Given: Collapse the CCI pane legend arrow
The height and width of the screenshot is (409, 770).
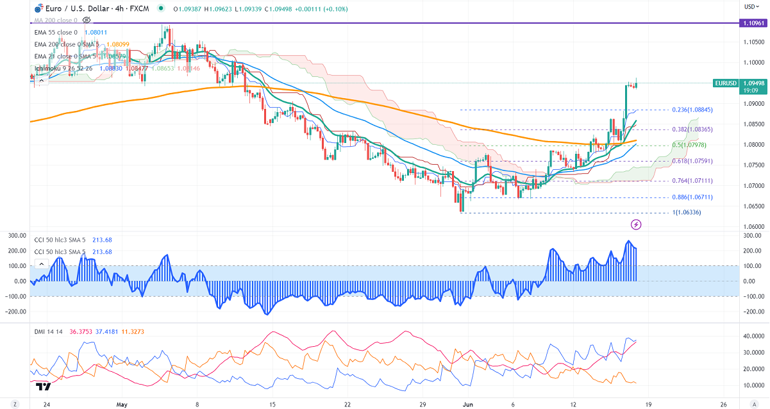Looking at the screenshot, I should (x=41, y=263).
